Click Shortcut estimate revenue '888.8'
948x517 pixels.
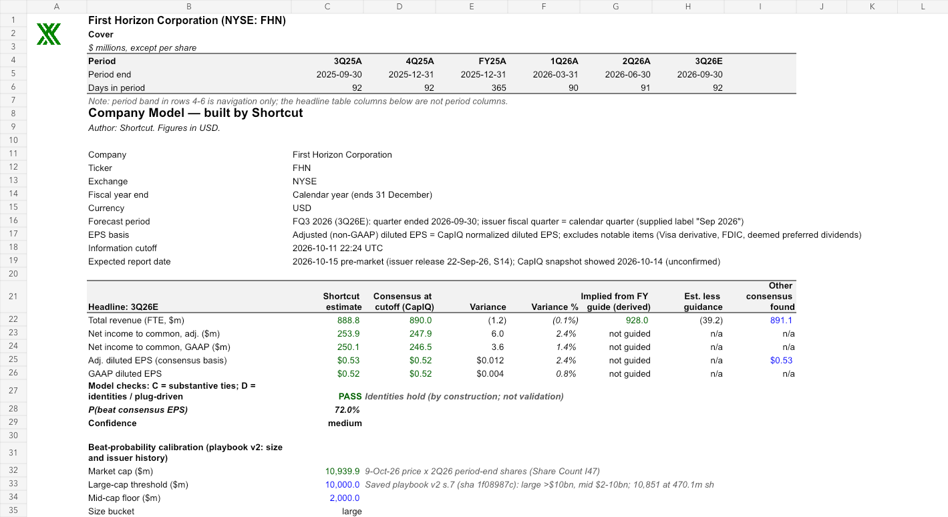click(x=349, y=321)
